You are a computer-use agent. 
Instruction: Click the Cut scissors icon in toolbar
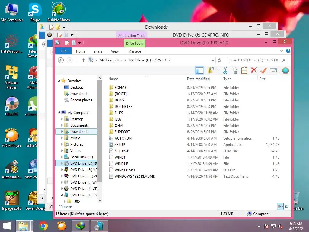pos(225,70)
